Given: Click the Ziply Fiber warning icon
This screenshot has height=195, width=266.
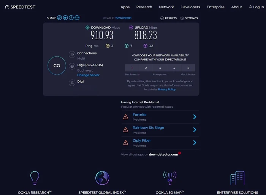Looking at the screenshot, I should click(x=126, y=143).
